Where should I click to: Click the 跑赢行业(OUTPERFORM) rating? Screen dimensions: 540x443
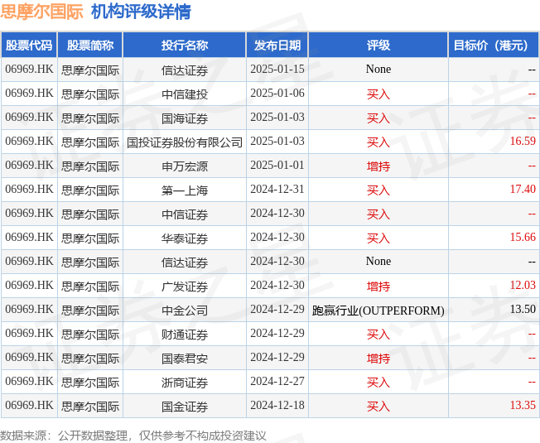[378, 311]
